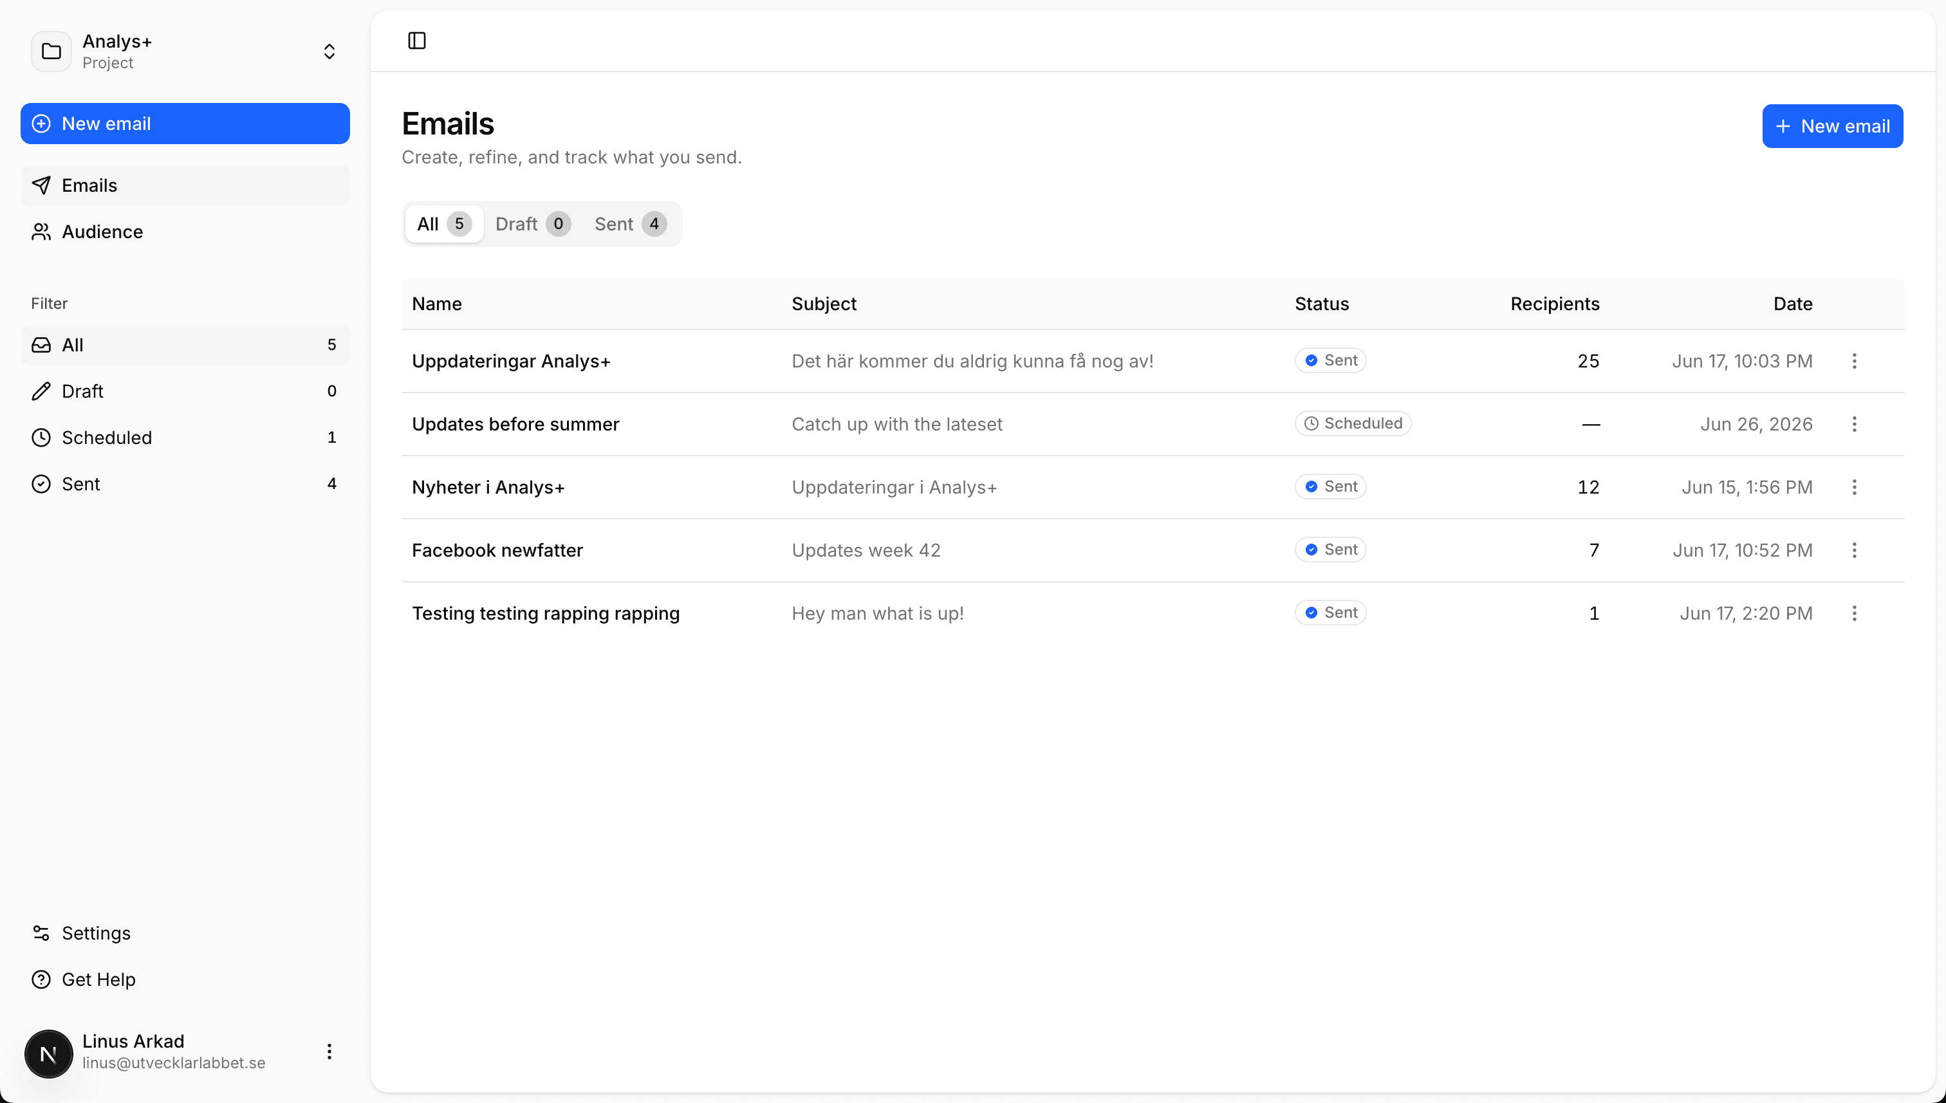
Task: Select the Draft filter in sidebar
Action: pos(185,391)
